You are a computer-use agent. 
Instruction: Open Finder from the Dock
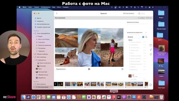click(x=23, y=97)
